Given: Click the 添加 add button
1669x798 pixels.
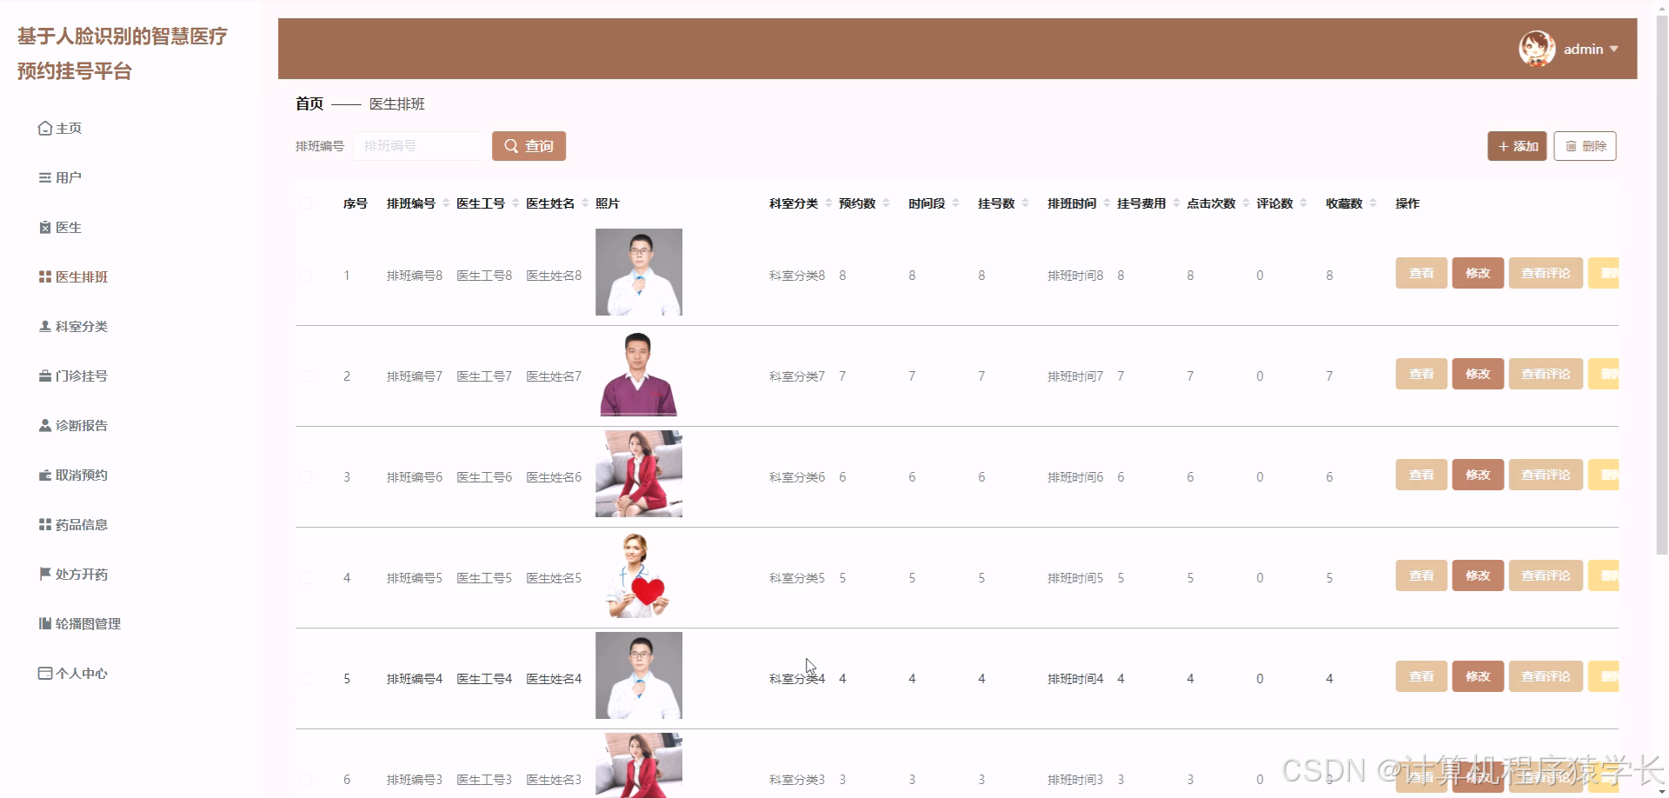Looking at the screenshot, I should 1516,146.
